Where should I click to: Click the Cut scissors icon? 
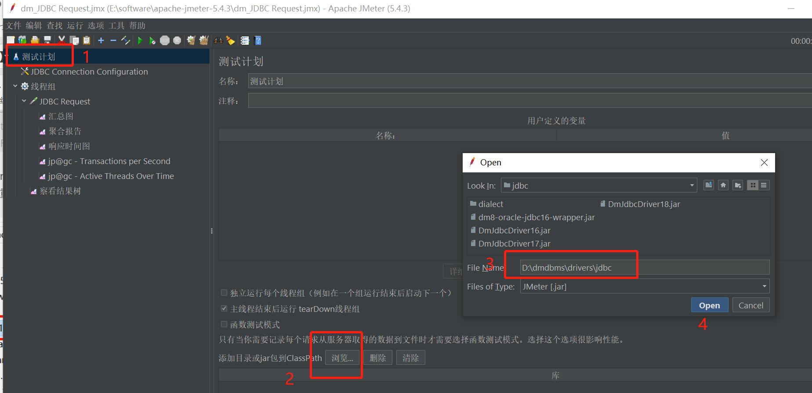tap(62, 40)
